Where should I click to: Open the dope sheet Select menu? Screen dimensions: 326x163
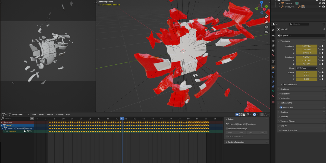pyautogui.click(x=42, y=115)
